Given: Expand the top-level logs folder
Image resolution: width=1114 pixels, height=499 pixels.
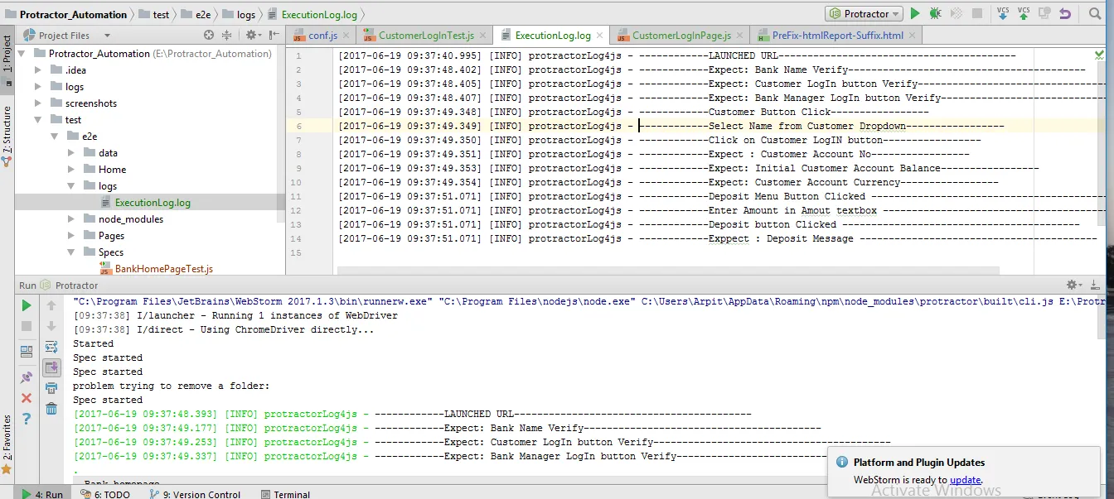Looking at the screenshot, I should 38,87.
